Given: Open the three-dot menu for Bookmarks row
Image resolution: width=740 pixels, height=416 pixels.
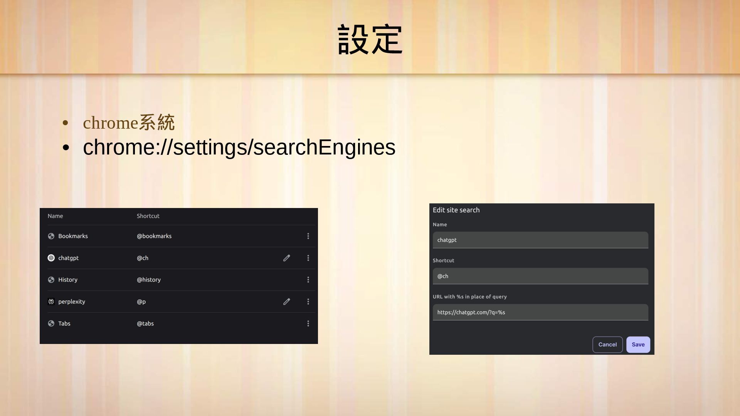Looking at the screenshot, I should [x=308, y=236].
